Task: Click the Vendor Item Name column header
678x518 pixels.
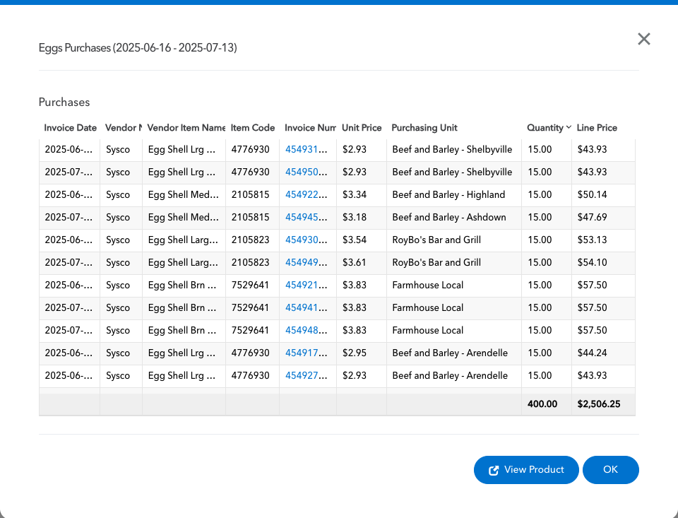Action: (186, 128)
